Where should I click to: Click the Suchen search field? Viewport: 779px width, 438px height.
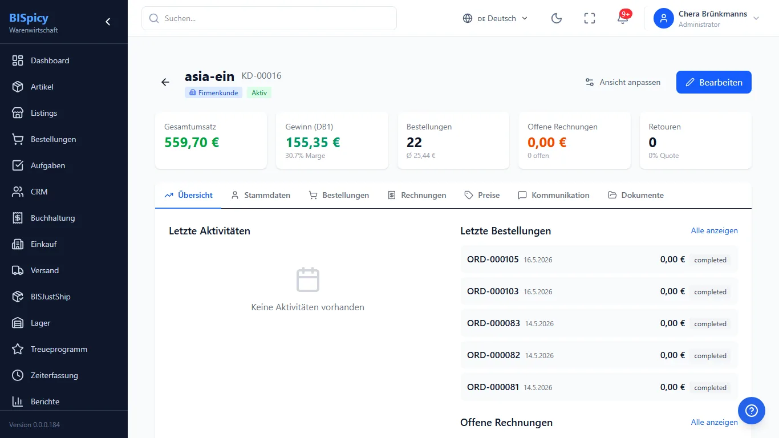coord(269,18)
